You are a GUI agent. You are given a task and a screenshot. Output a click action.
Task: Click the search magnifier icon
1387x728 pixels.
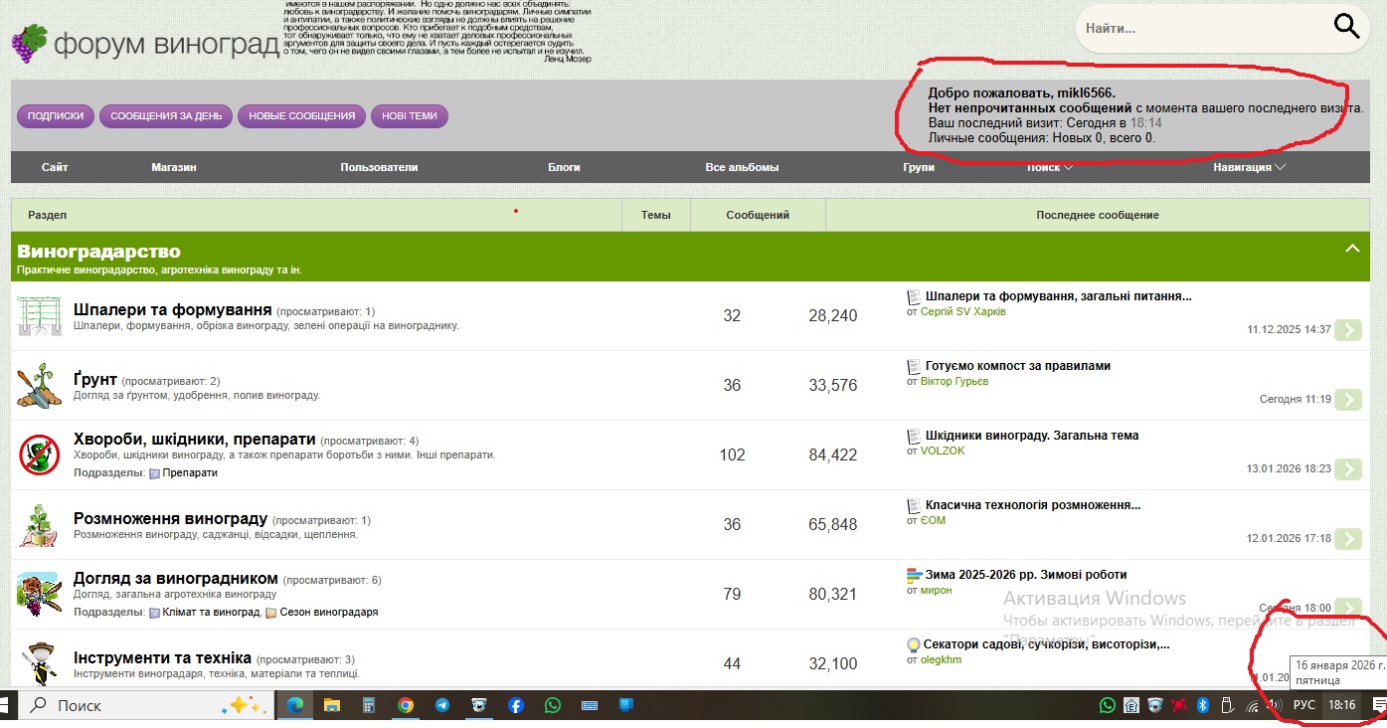click(1346, 27)
